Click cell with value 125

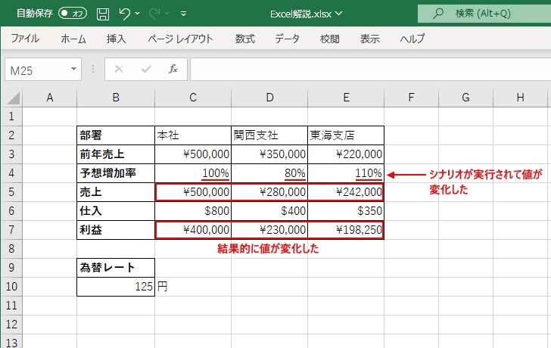tap(116, 287)
